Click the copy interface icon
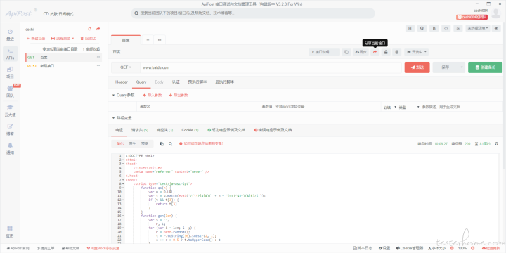Image resolution: width=506 pixels, height=253 pixels. tap(346, 52)
